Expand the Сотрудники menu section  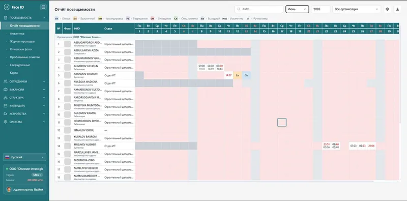pos(44,81)
